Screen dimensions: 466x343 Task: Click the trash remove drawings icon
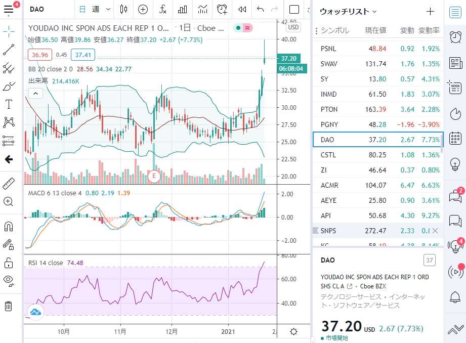8,306
